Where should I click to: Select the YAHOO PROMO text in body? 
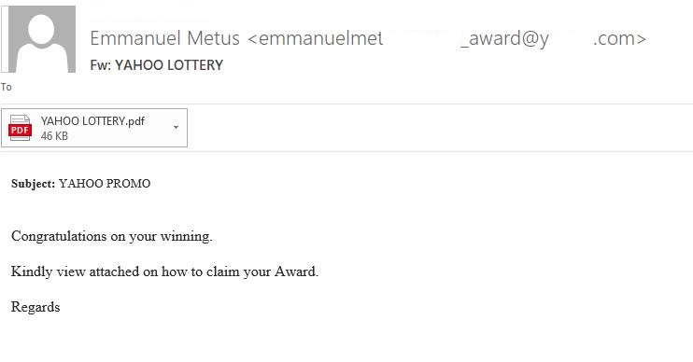coord(105,184)
